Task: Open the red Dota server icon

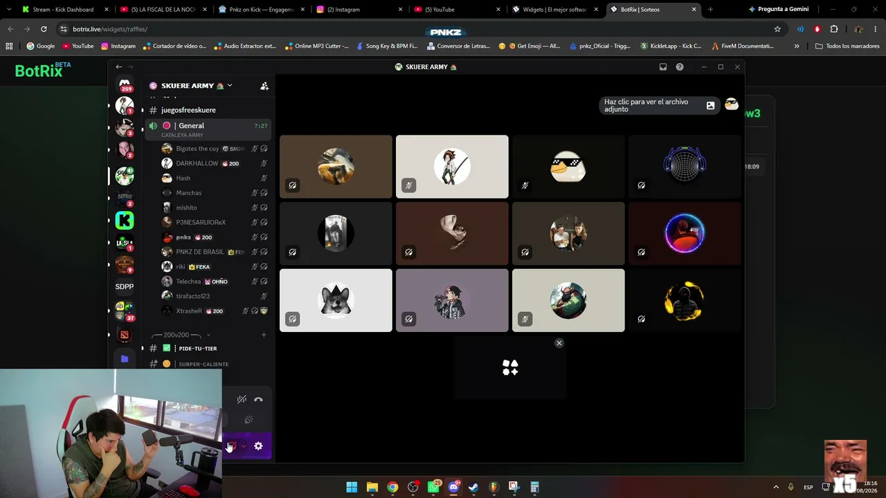Action: [125, 335]
